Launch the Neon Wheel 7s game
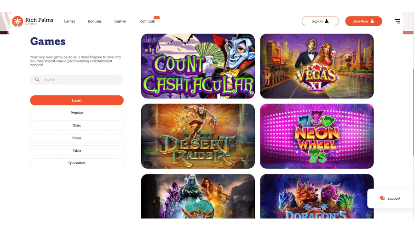Viewport: 414px width, 230px height. point(317,136)
